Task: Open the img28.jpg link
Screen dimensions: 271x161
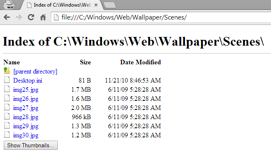Action: tap(26, 117)
